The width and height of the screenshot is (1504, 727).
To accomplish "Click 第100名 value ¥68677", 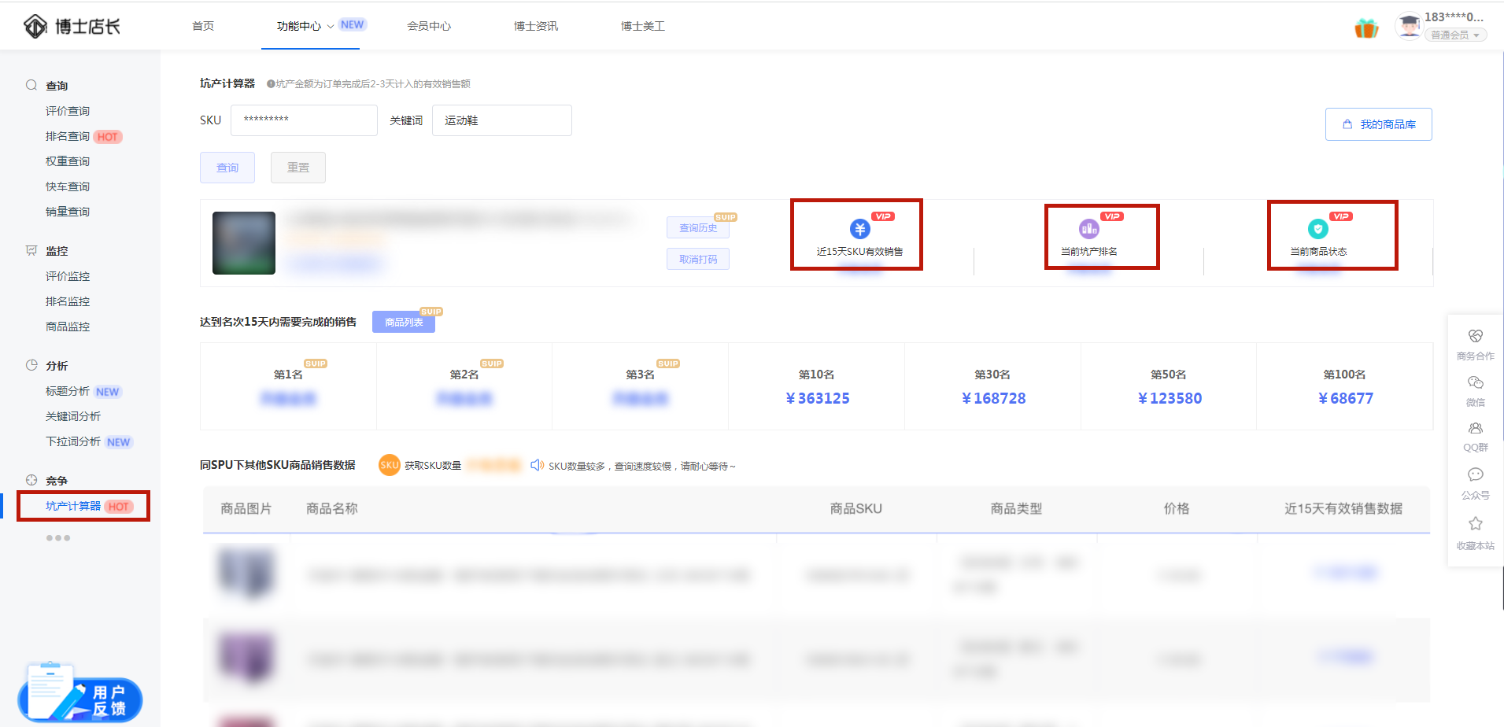I will 1346,398.
